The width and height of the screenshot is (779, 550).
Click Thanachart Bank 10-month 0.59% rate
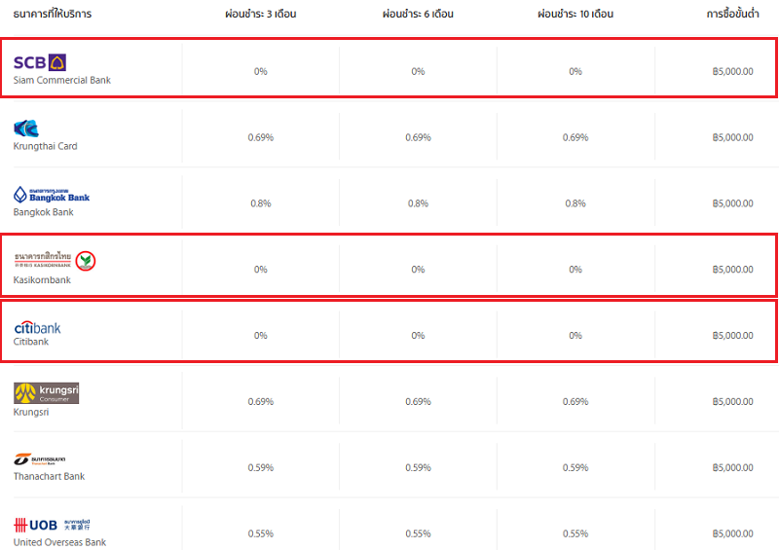(x=575, y=467)
